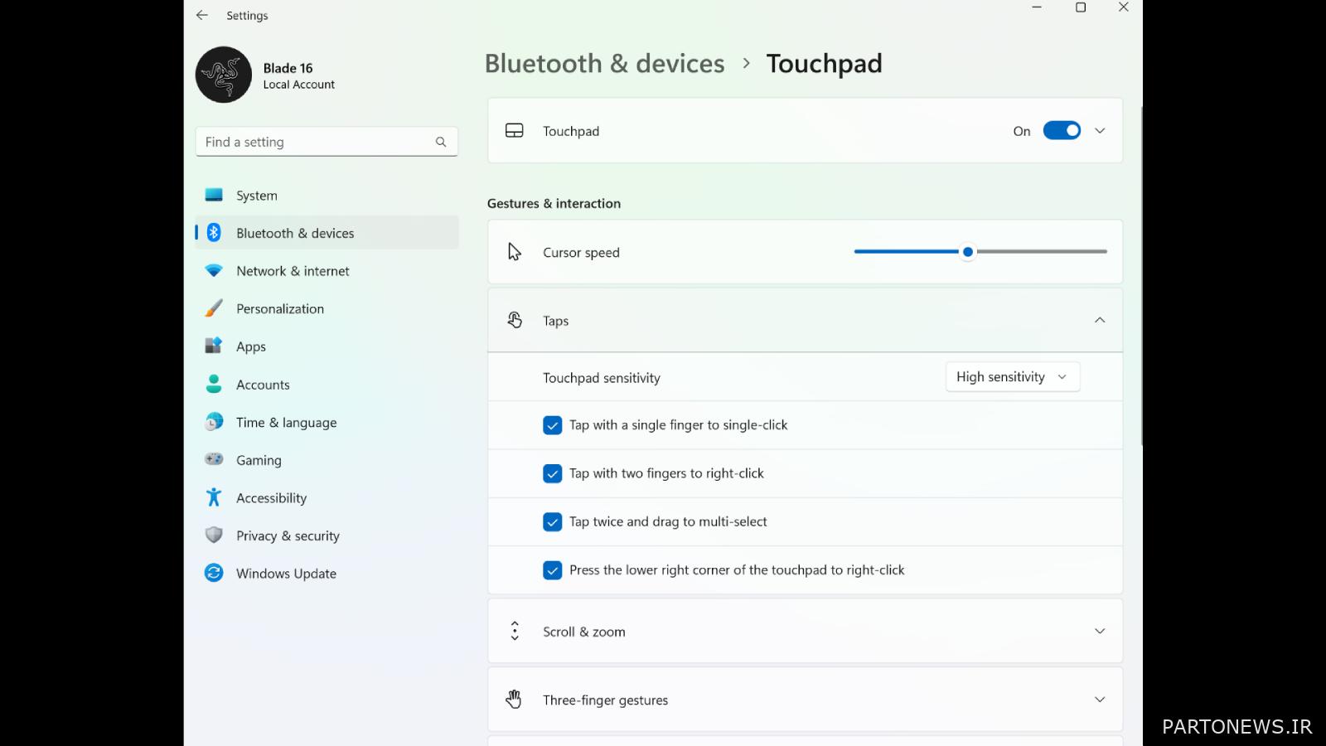The height and width of the screenshot is (746, 1326).
Task: Click the search magnifier icon
Action: tap(441, 142)
